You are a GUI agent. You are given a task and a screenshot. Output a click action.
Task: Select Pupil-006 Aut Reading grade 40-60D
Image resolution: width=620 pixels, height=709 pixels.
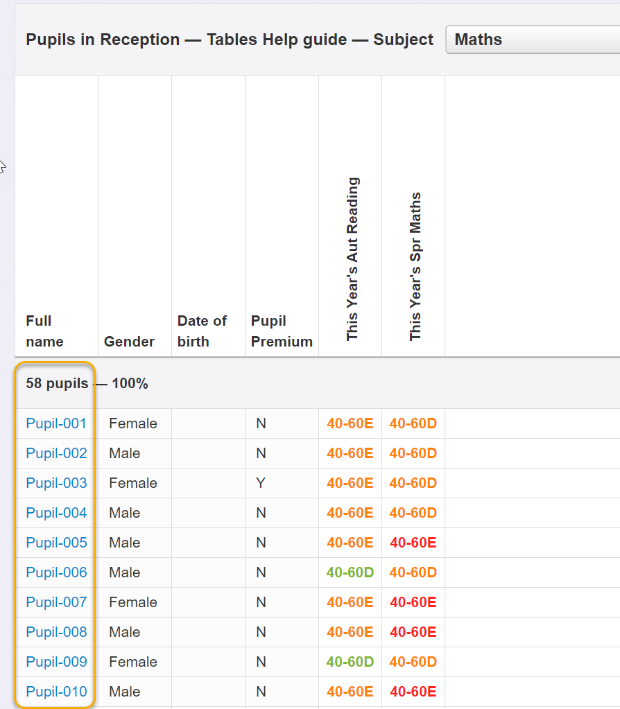350,573
